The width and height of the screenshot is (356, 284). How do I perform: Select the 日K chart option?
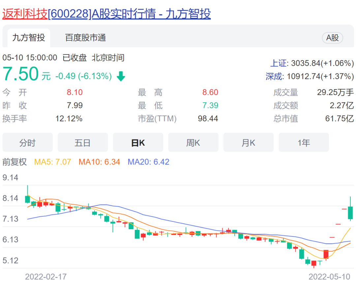point(138,143)
